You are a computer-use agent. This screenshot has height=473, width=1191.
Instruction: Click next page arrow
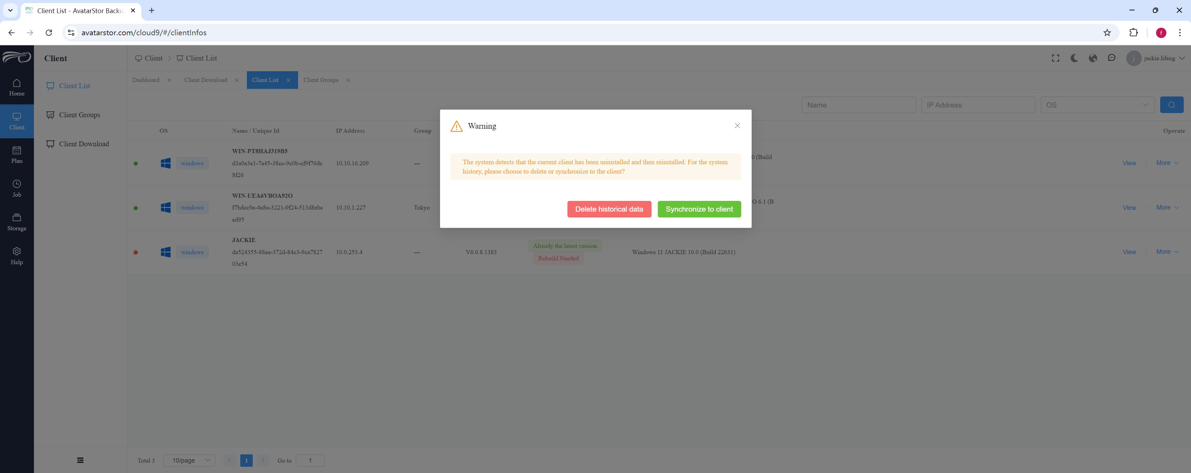pos(263,461)
